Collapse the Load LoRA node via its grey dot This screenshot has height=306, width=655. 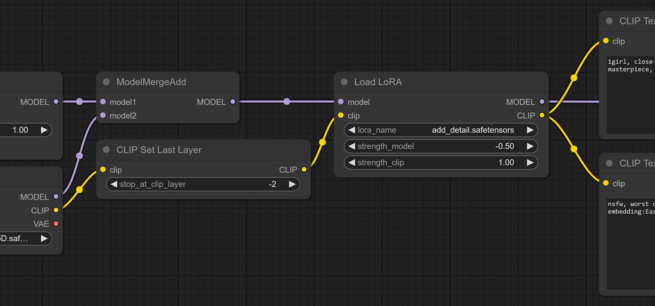point(344,82)
